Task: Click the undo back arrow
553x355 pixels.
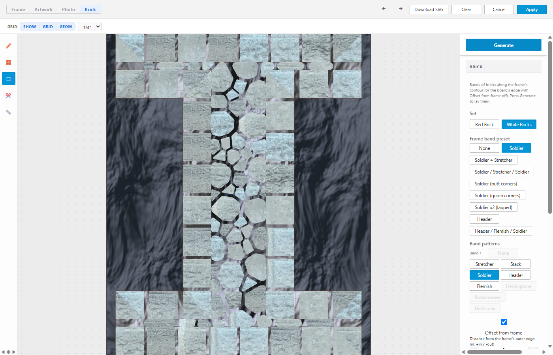Action: [384, 9]
